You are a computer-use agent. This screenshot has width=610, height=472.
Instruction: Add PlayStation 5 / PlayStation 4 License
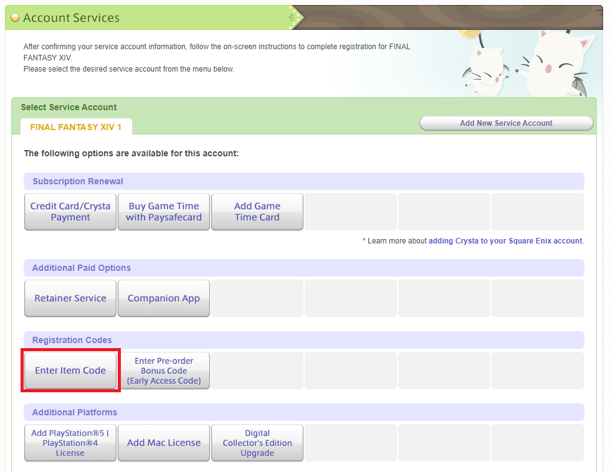(x=70, y=443)
